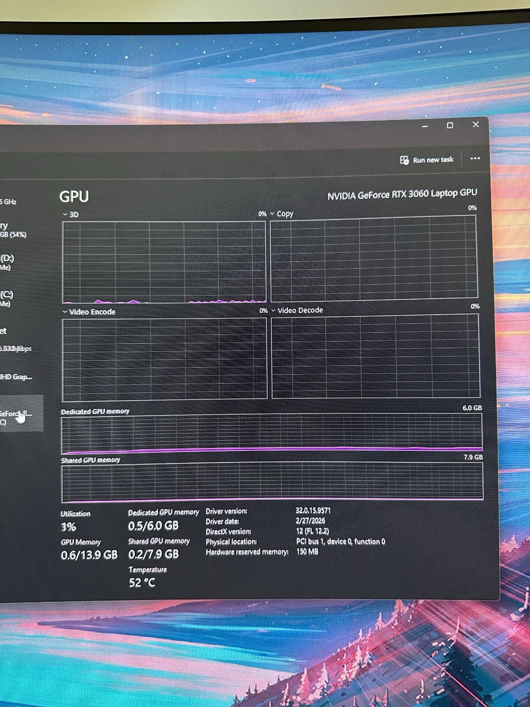Image resolution: width=530 pixels, height=707 pixels.
Task: Open the Video Encode engine dropdown
Action: pos(65,312)
